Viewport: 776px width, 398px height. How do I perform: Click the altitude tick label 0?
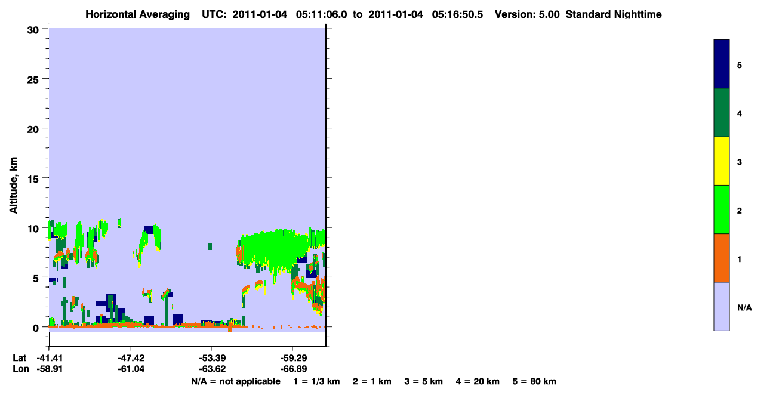tap(37, 327)
